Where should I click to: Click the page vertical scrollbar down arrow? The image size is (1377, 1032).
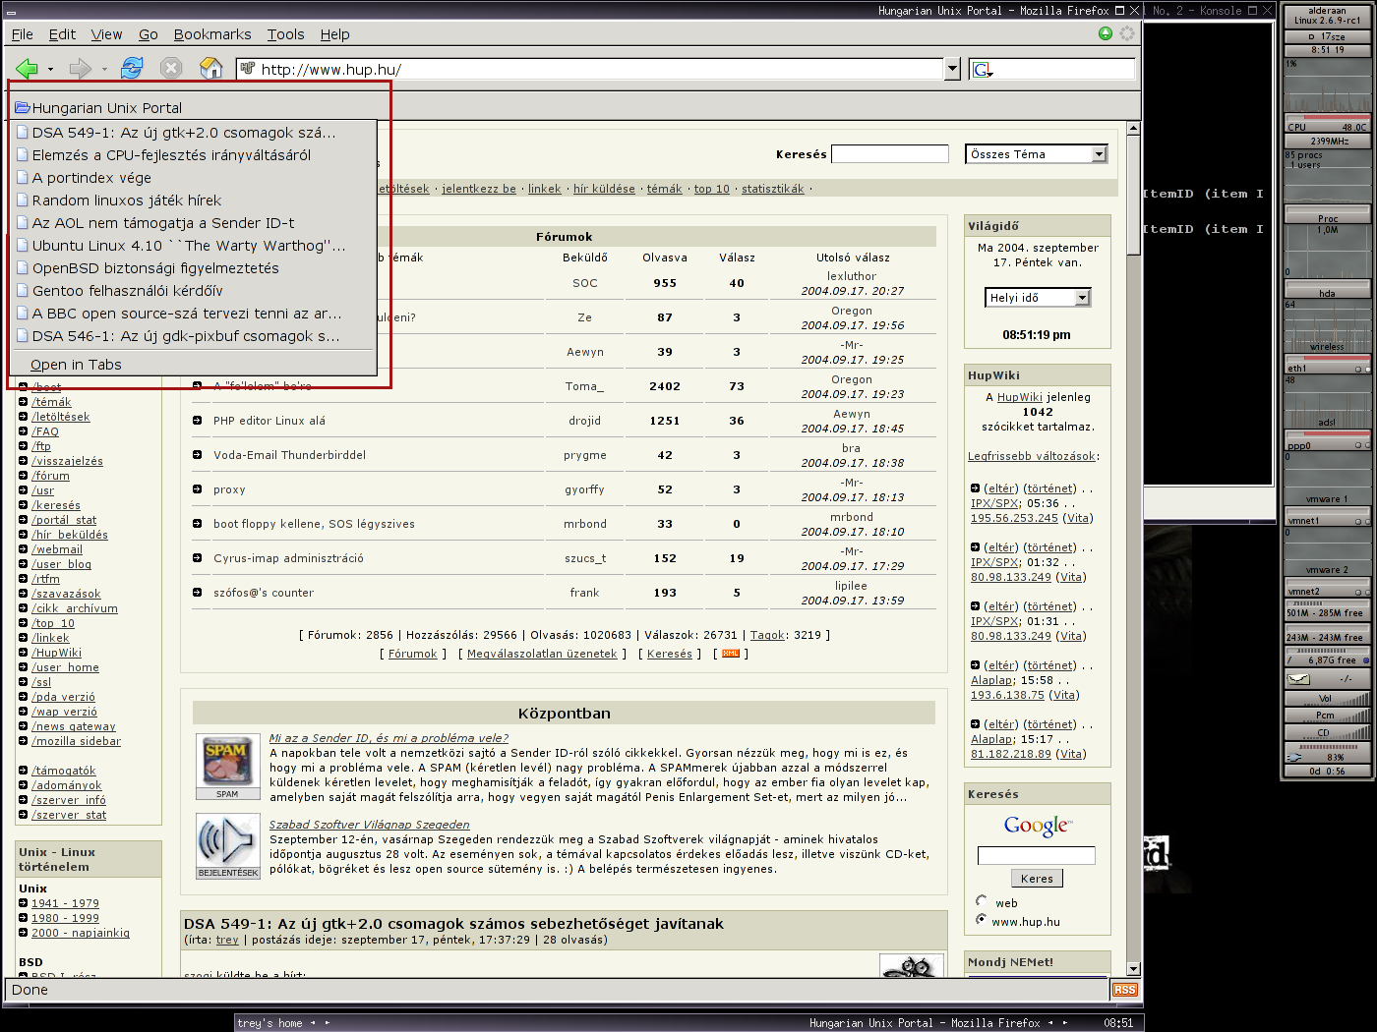pos(1133,969)
